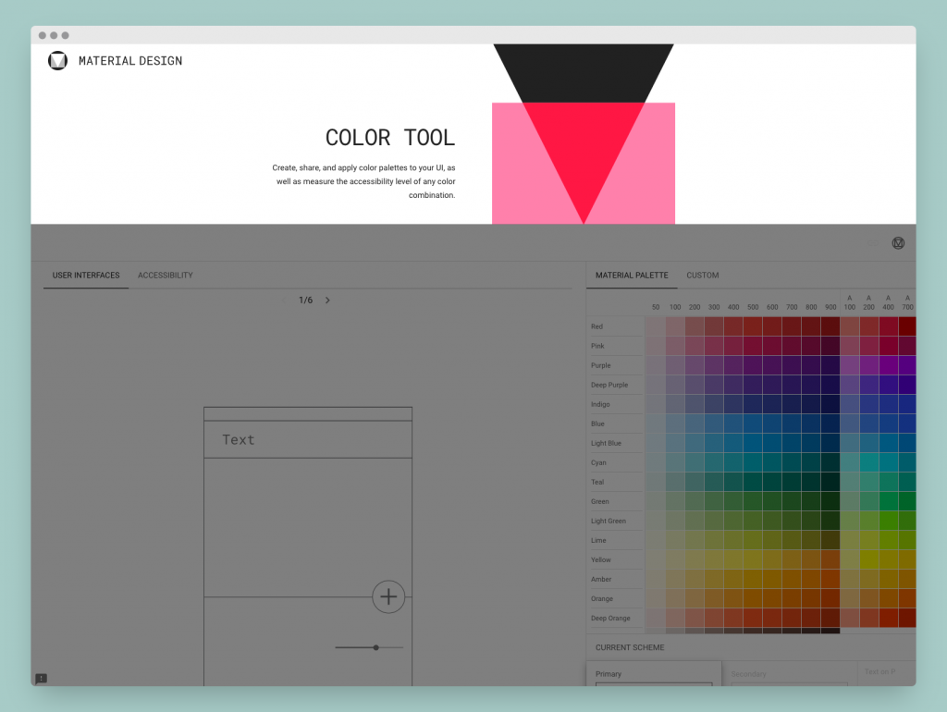
Task: Pick the Indigo A200 swatch
Action: 868,403
